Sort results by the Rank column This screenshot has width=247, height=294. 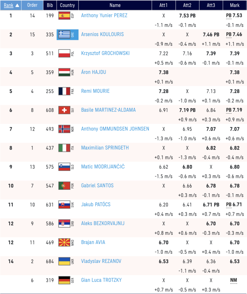point(9,5)
